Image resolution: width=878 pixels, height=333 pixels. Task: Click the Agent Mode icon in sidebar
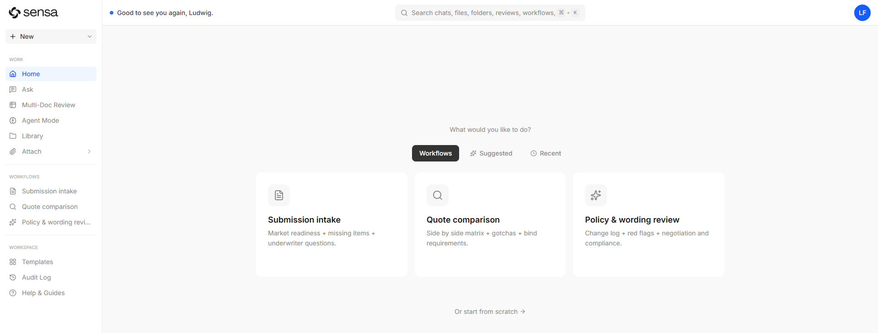pos(13,120)
